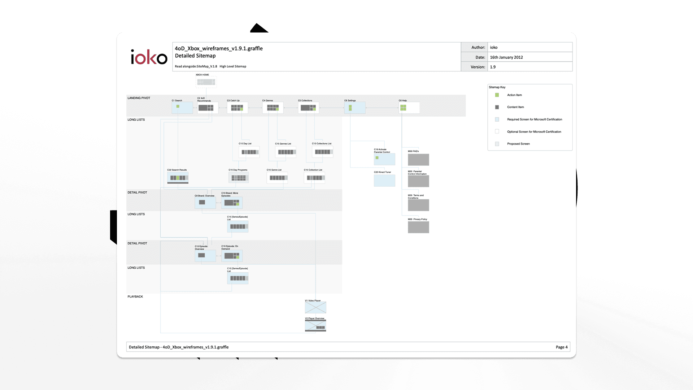Click the XBOX HOME dashed box
693x390 pixels.
[x=206, y=82]
